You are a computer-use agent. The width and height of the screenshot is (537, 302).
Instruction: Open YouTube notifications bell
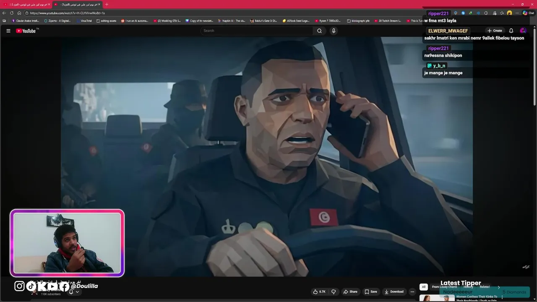[x=511, y=31]
